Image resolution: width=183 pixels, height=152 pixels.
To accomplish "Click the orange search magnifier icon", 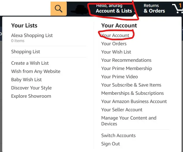I will pos(59,9).
